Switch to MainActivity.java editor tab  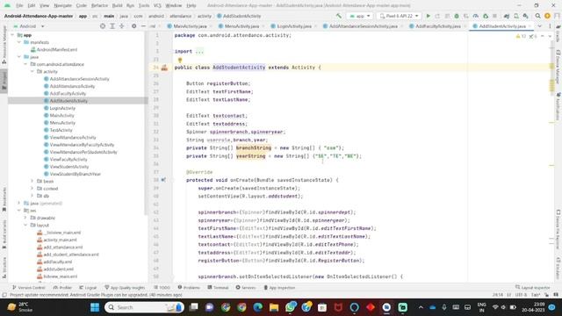[x=190, y=26]
